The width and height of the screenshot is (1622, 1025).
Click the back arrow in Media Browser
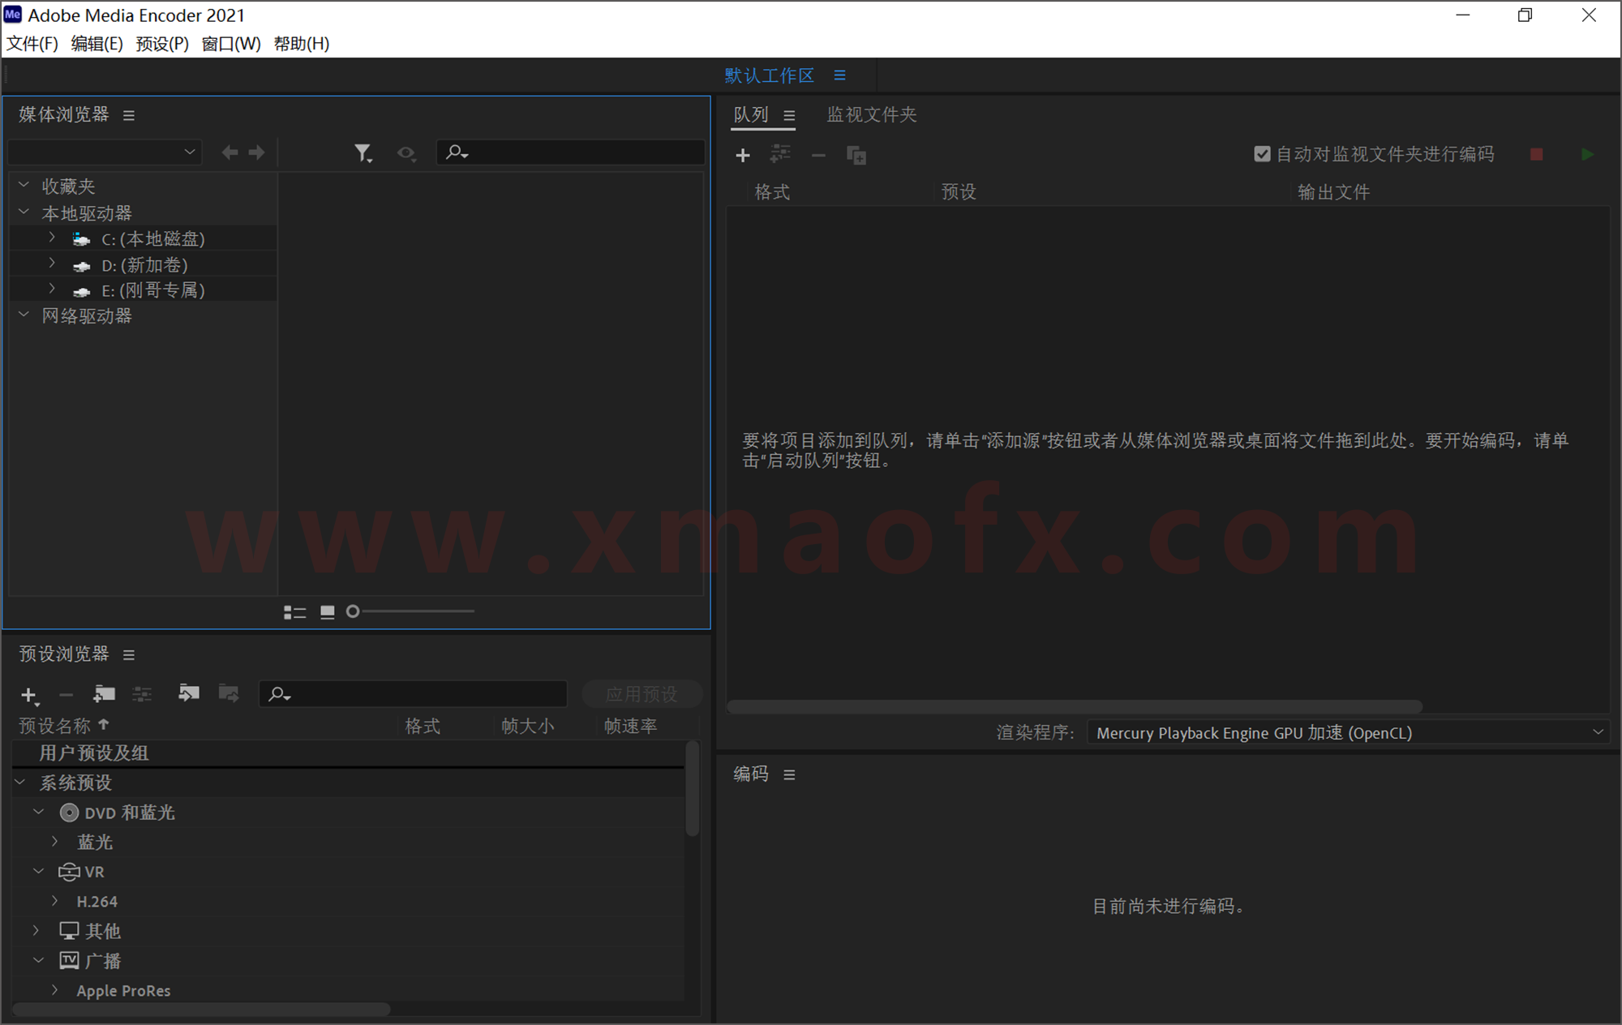[230, 152]
